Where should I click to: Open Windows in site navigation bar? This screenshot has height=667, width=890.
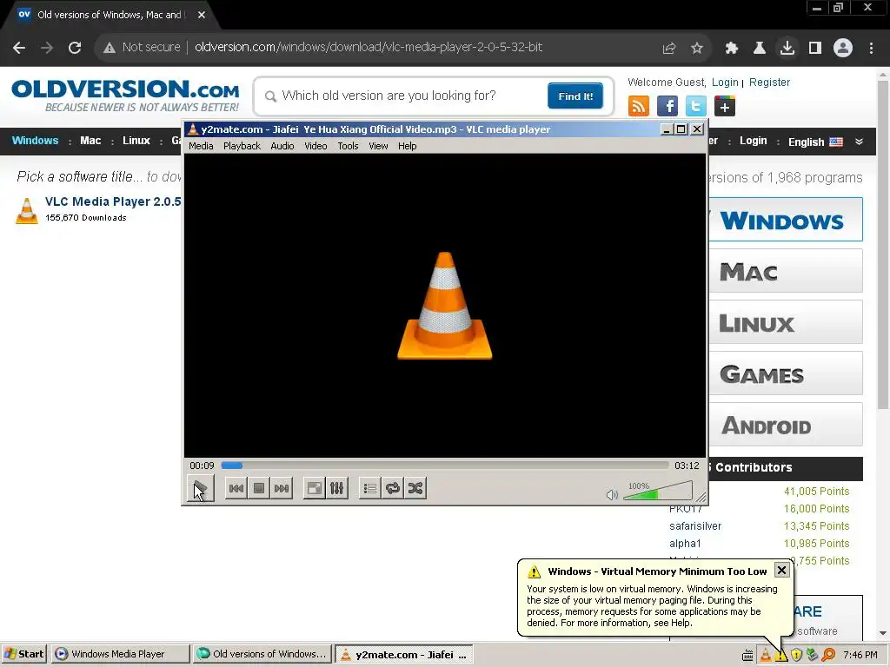click(x=35, y=141)
